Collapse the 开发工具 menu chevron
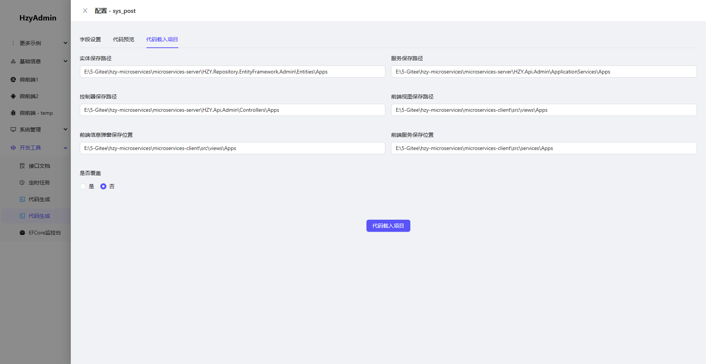Screen dimensions: 706x364 pyautogui.click(x=65, y=148)
